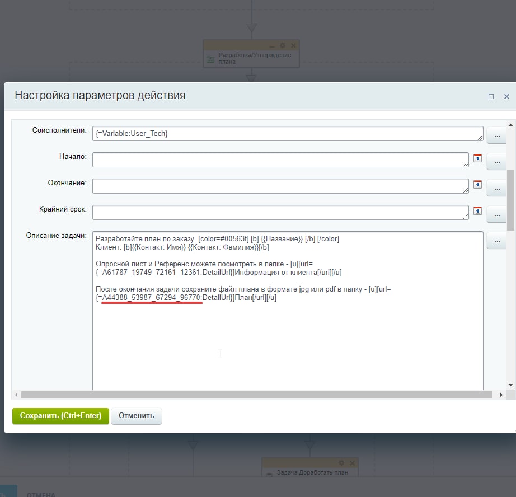Open calendar picker for Окончание field
The height and width of the screenshot is (497, 516).
477,185
